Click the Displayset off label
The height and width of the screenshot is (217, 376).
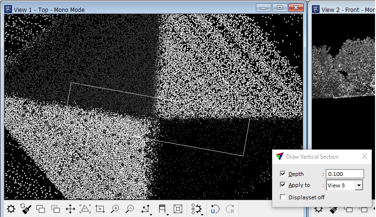[307, 197]
